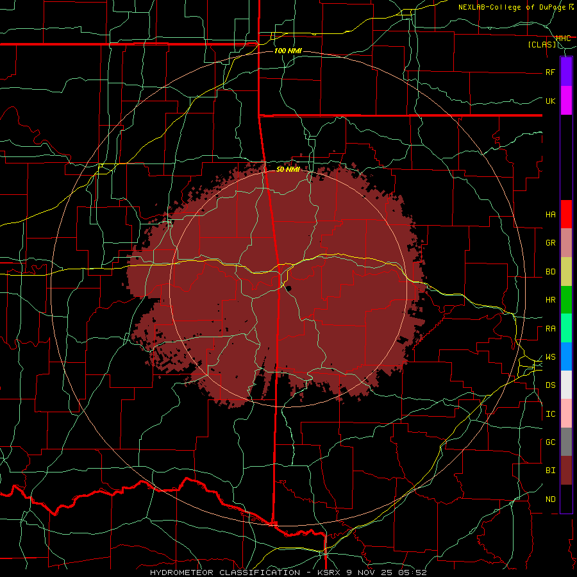Click the UK legend label

click(550, 101)
